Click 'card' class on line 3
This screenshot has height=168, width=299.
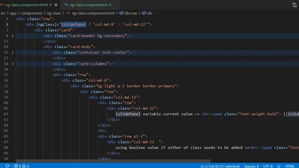(66, 30)
